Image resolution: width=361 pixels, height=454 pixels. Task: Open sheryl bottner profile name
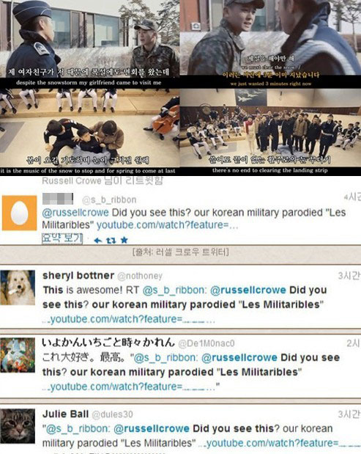pos(78,275)
